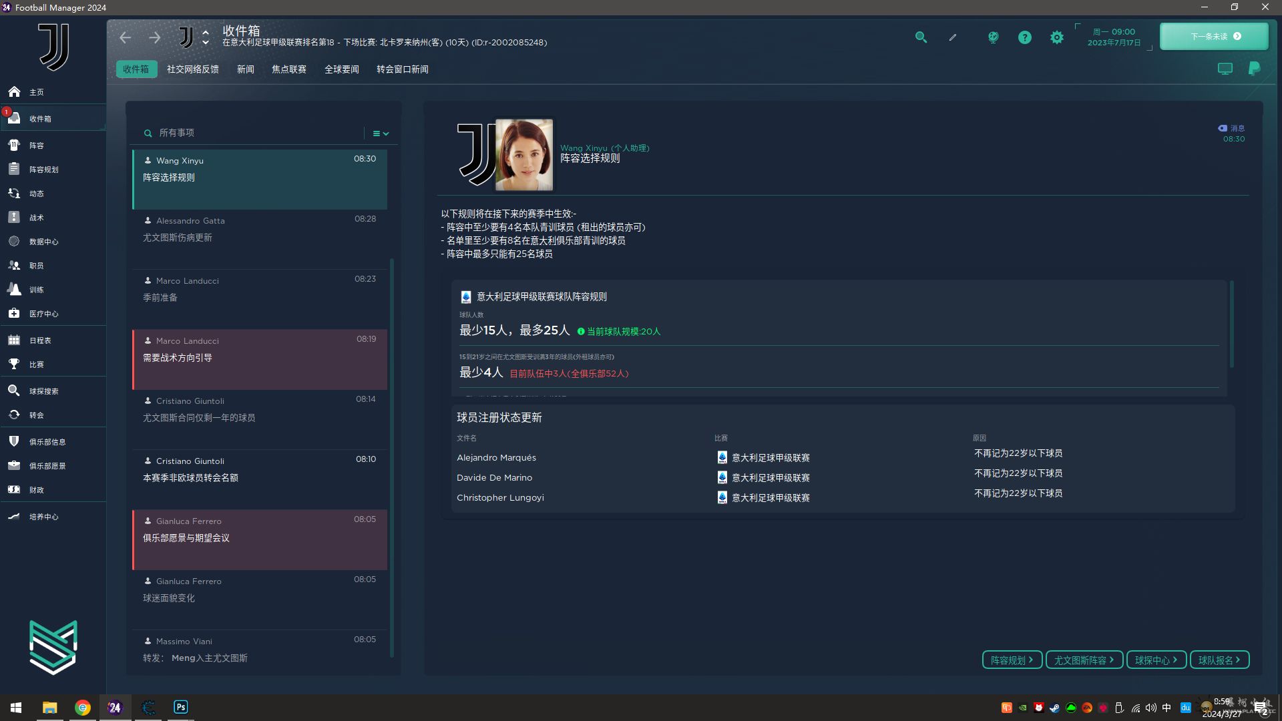
Task: Click player Davide De Marino
Action: point(494,478)
